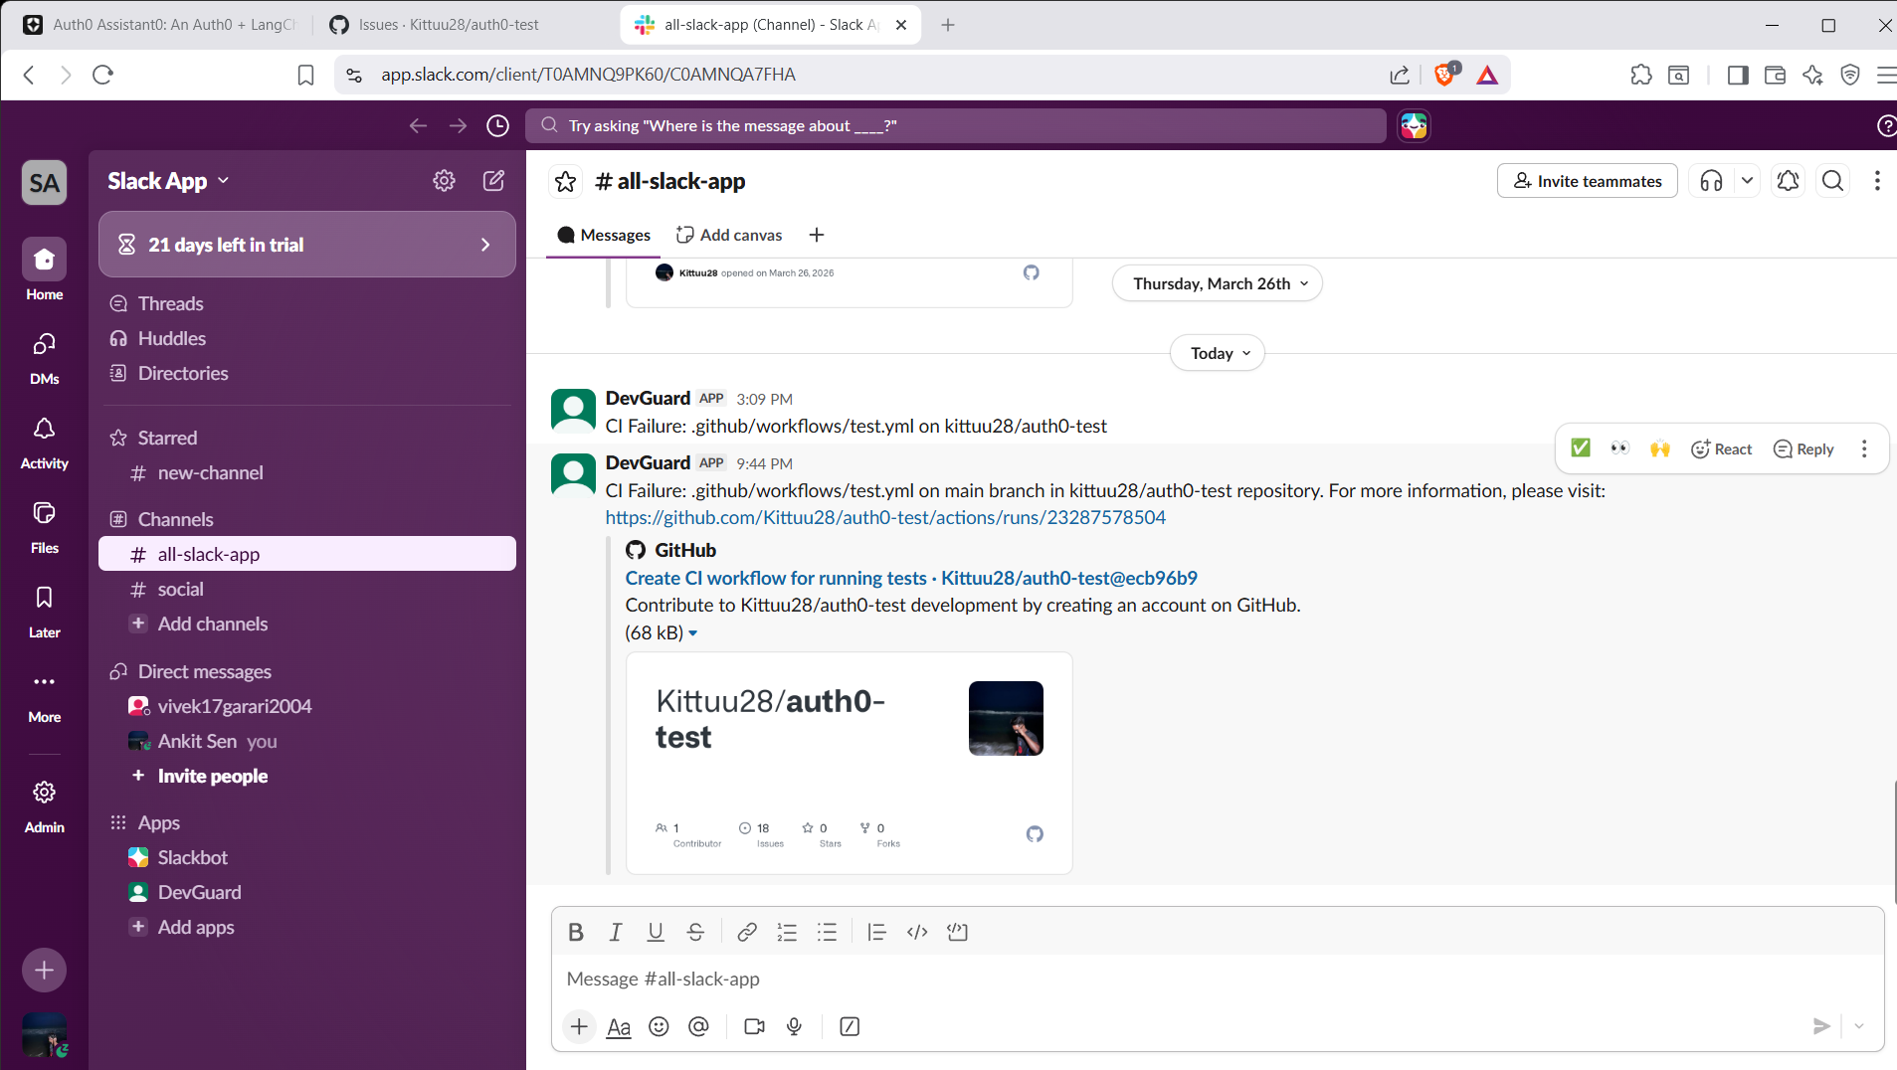
Task: Reply in thread to DevGuard message
Action: (x=1803, y=448)
